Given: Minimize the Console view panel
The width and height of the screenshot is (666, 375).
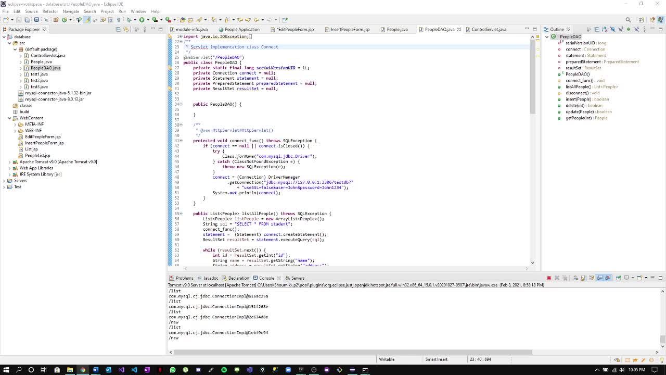Looking at the screenshot, I should tap(652, 278).
